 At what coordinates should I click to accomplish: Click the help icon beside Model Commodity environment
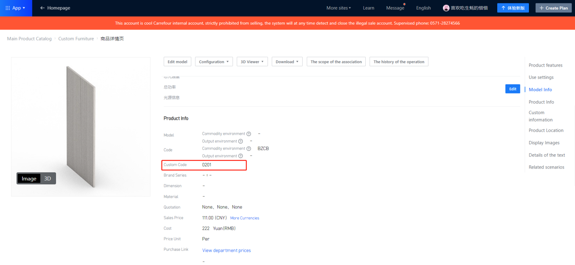click(x=249, y=134)
